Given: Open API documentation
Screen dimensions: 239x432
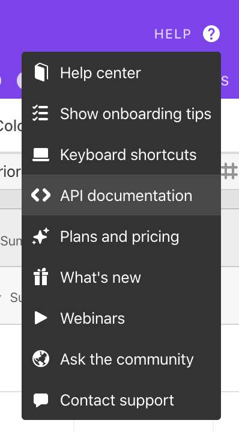Looking at the screenshot, I should tap(121, 195).
